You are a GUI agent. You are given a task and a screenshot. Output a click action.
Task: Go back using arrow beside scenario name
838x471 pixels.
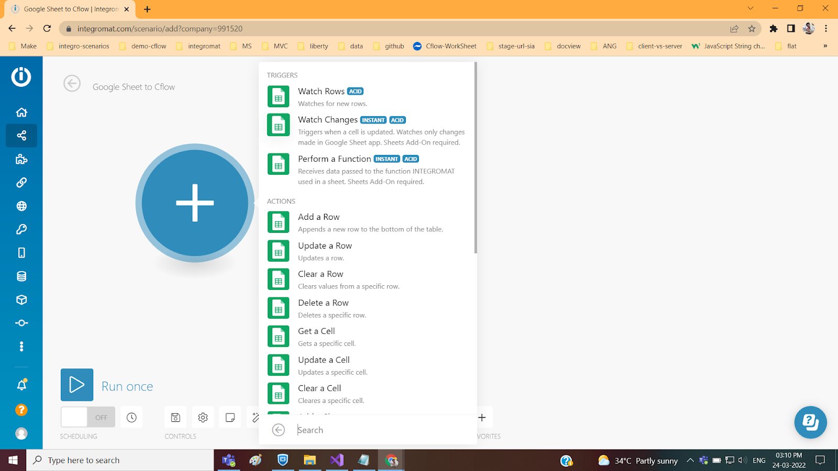(72, 83)
